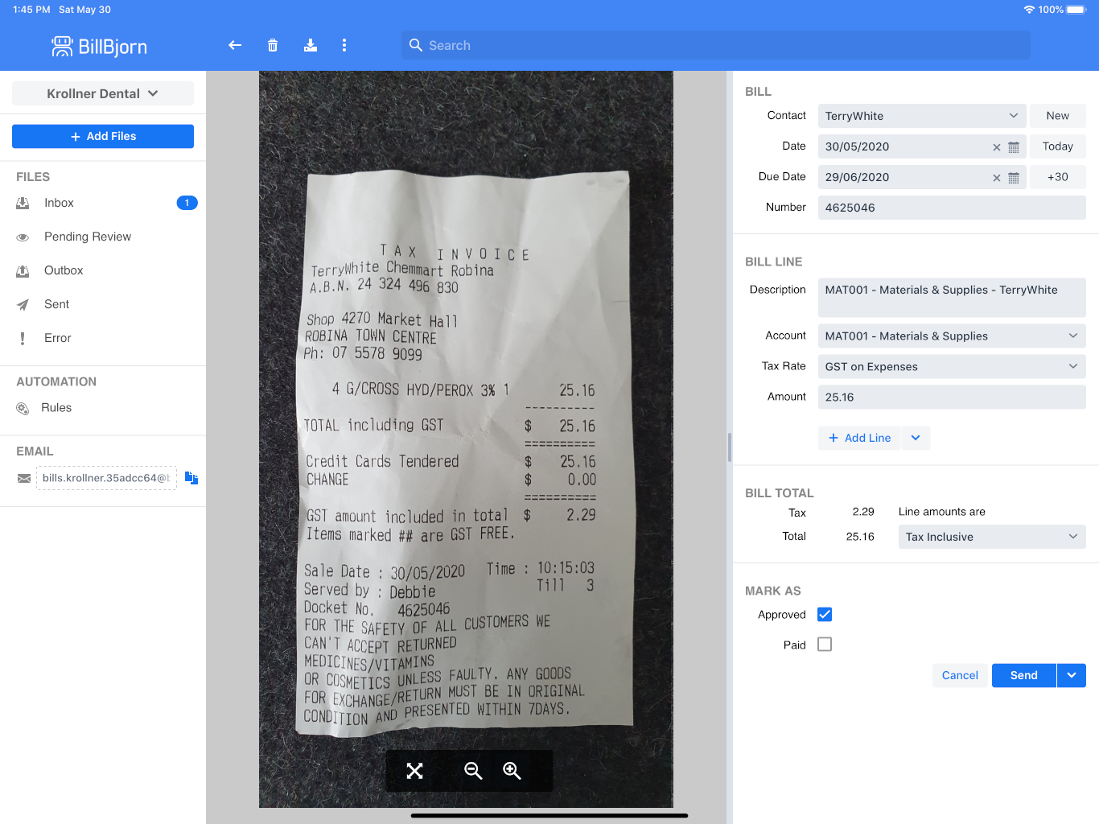
Task: Fit the receipt to screen with expand icon
Action: pyautogui.click(x=415, y=771)
